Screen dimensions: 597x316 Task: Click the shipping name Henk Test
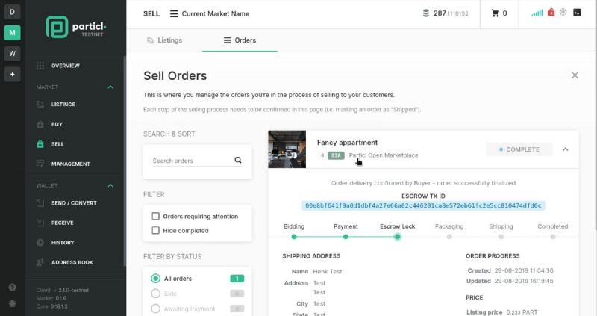pyautogui.click(x=328, y=271)
